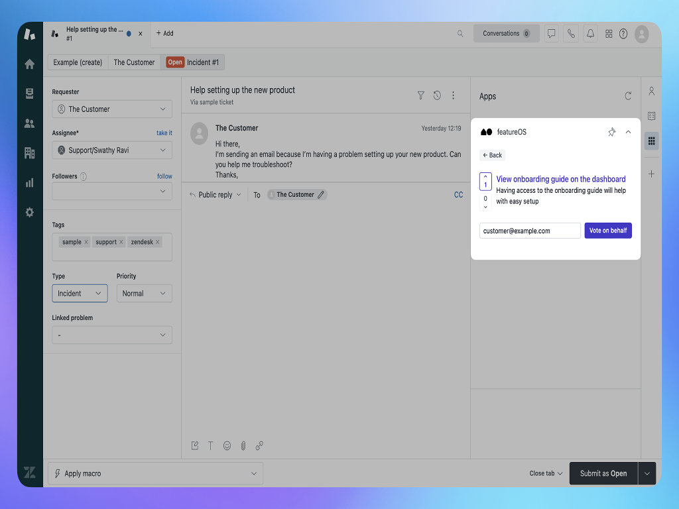Click the attach file paperclip icon
Viewport: 679px width, 509px height.
click(243, 446)
